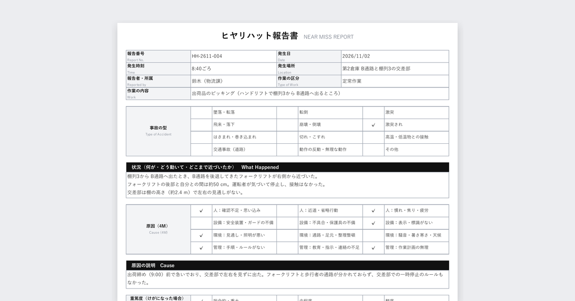Tick the checkbox beside 交通事故（道路）
The width and height of the screenshot is (575, 301).
tap(201, 150)
